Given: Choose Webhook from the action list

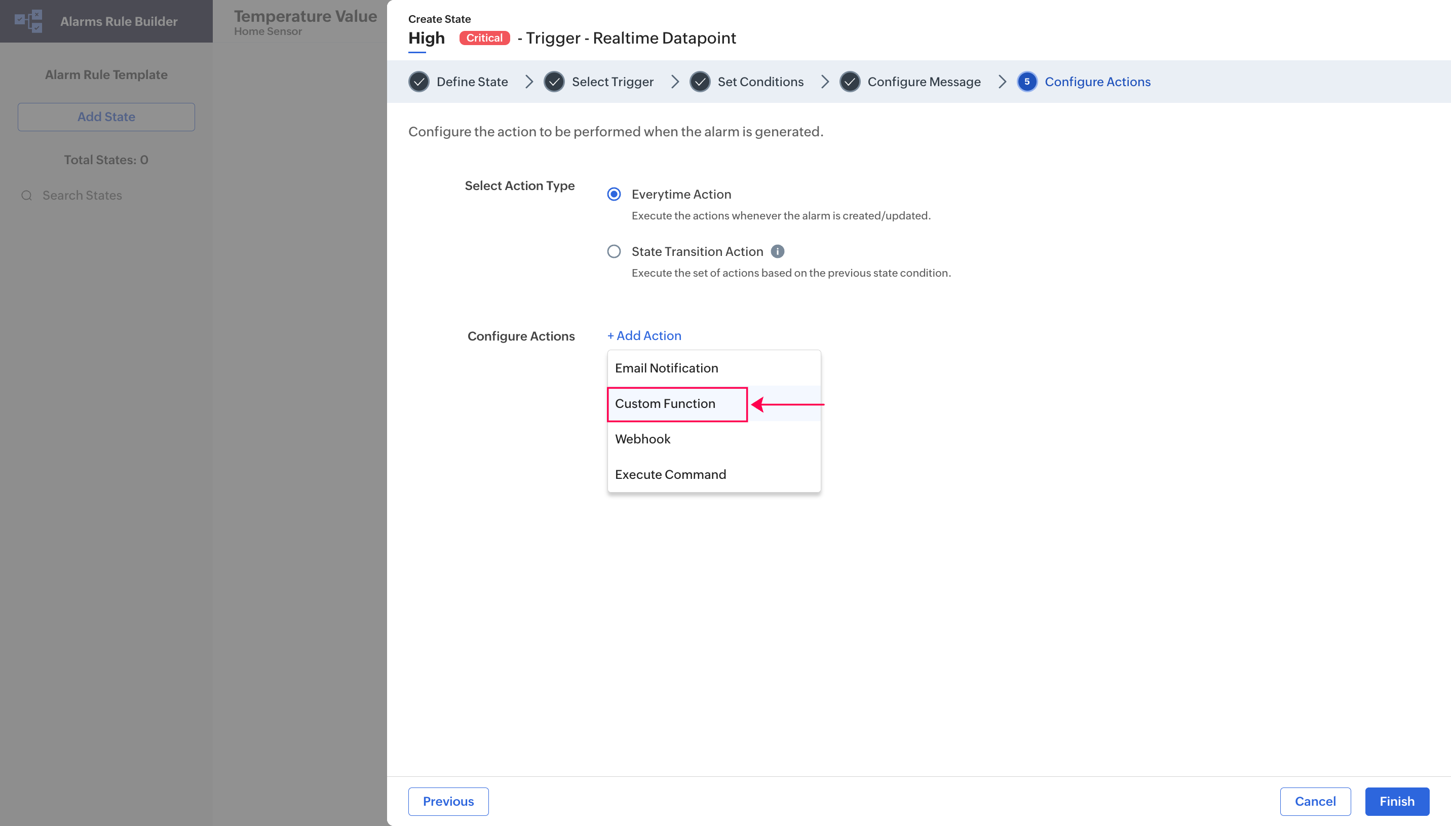Looking at the screenshot, I should click(642, 439).
